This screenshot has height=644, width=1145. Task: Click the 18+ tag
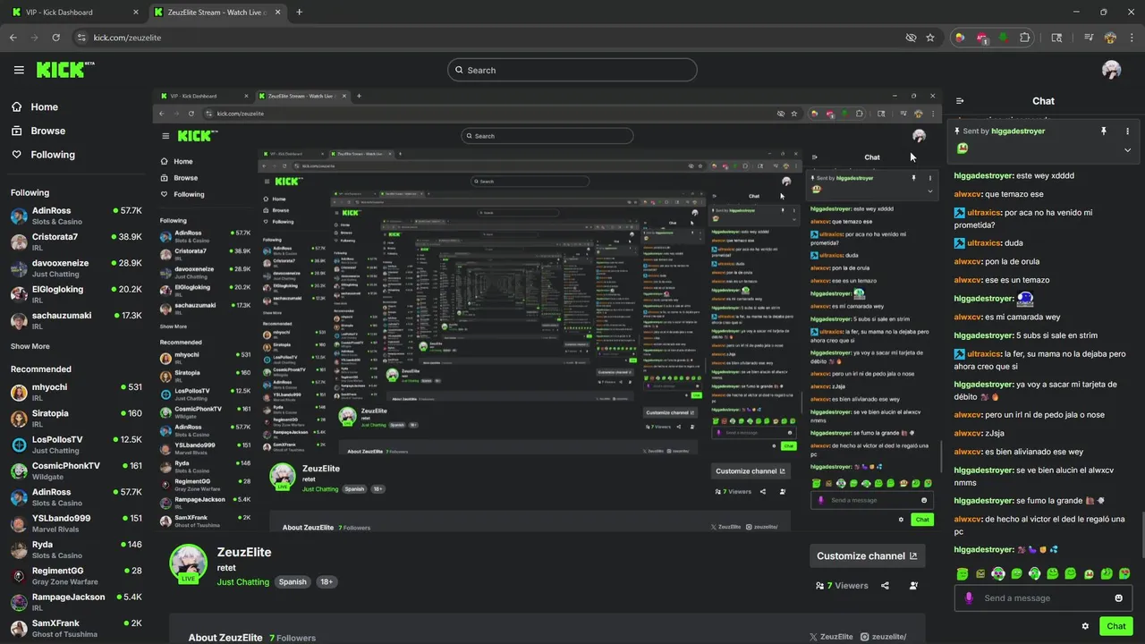coord(327,581)
